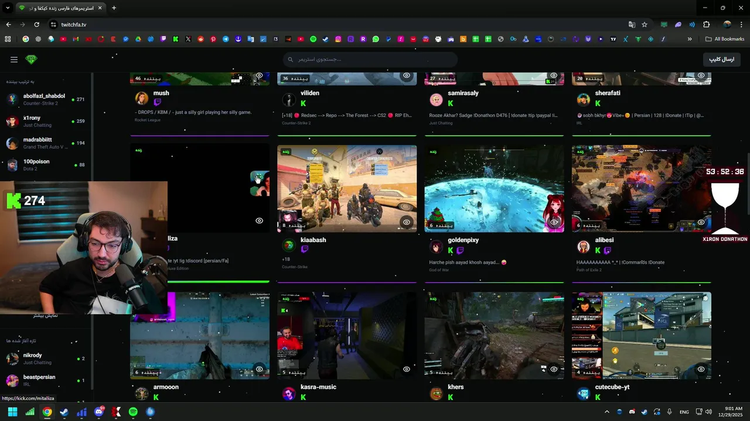The height and width of the screenshot is (421, 750).
Task: Click the Twitch icon under goldenpixy
Action: pyautogui.click(x=460, y=250)
